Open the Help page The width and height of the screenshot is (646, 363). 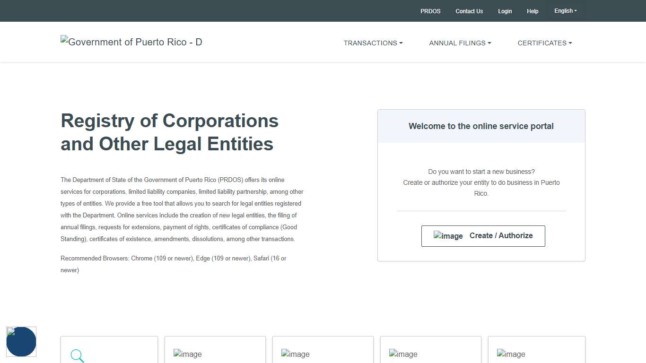point(533,11)
